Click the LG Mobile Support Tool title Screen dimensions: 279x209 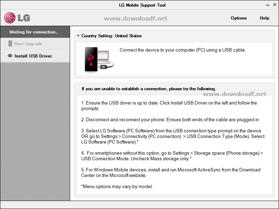coord(142,5)
